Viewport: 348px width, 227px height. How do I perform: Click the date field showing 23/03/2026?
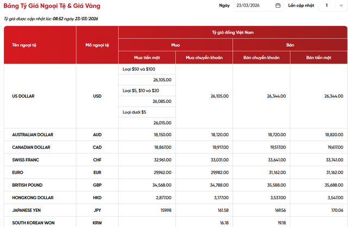point(259,5)
